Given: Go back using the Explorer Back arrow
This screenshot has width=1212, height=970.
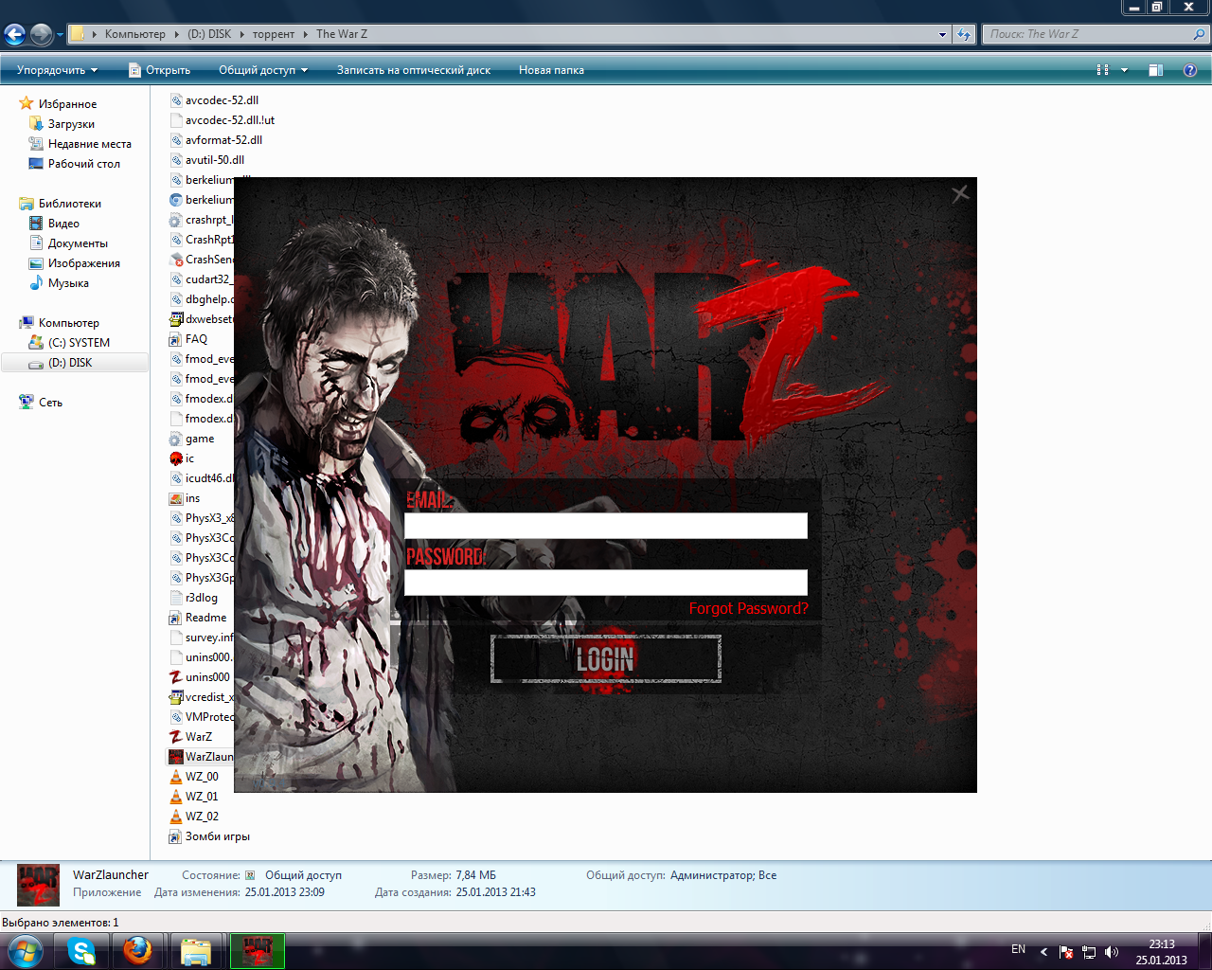Looking at the screenshot, I should 14,35.
